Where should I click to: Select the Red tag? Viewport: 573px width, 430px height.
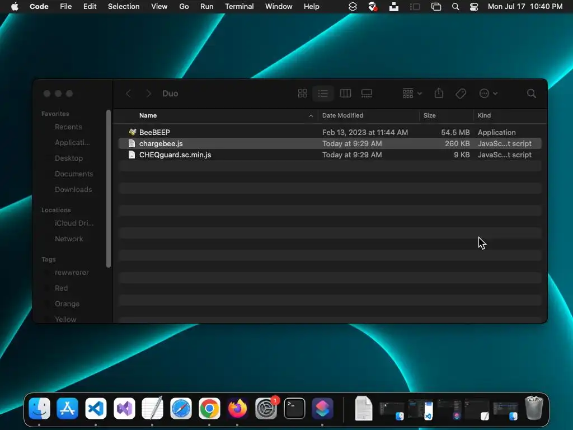(61, 288)
